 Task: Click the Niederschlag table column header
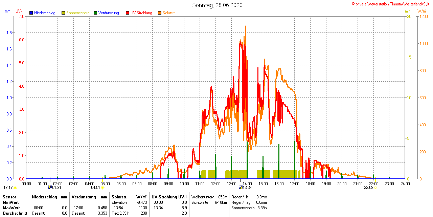coord(44,197)
